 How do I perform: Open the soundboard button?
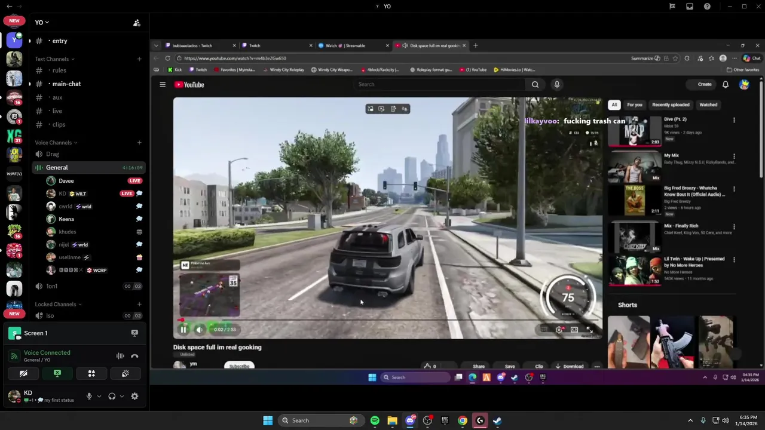[126, 373]
